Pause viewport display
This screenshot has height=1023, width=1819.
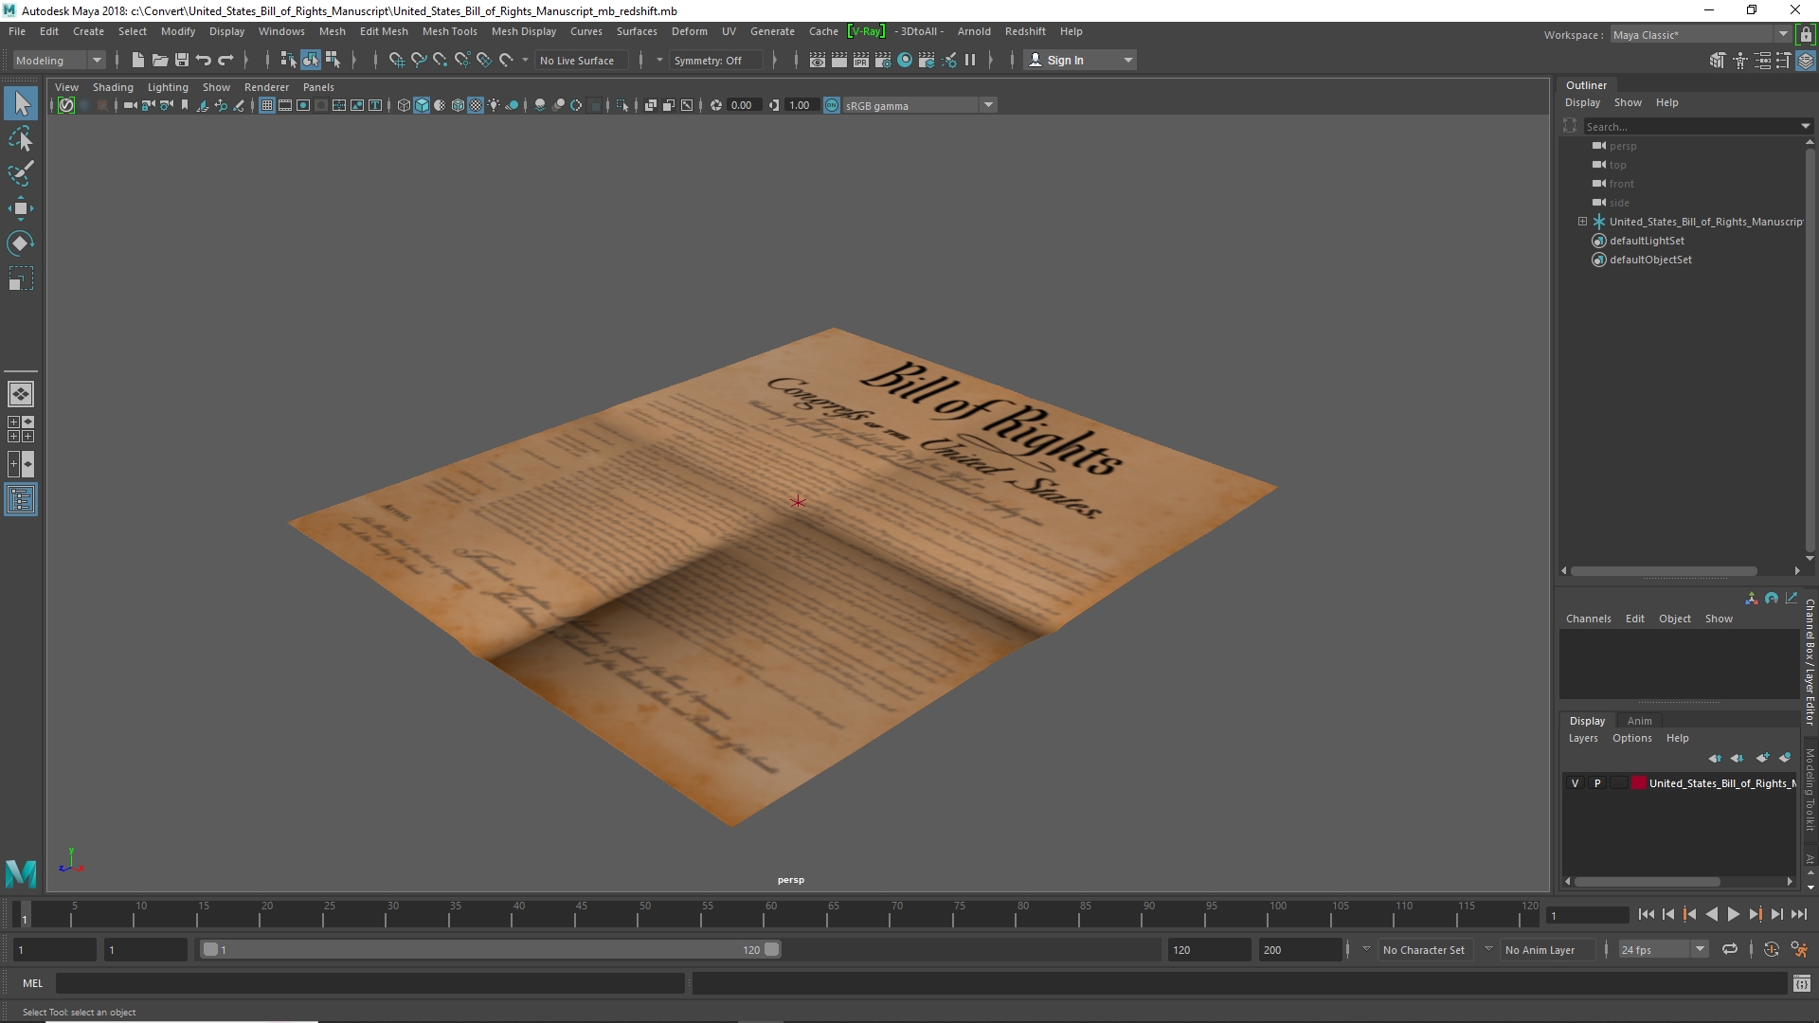pyautogui.click(x=970, y=60)
